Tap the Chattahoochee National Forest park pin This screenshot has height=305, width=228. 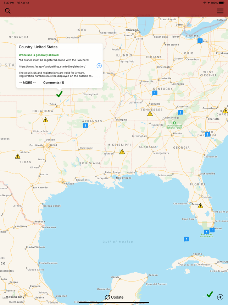[x=174, y=123]
